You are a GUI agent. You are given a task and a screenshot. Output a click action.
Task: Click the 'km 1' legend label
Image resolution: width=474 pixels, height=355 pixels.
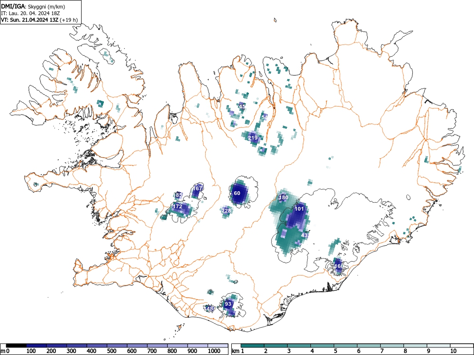pos(238,351)
